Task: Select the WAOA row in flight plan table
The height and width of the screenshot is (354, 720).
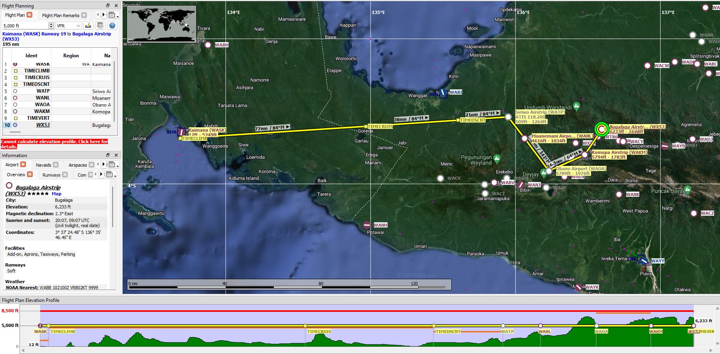Action: [42, 105]
